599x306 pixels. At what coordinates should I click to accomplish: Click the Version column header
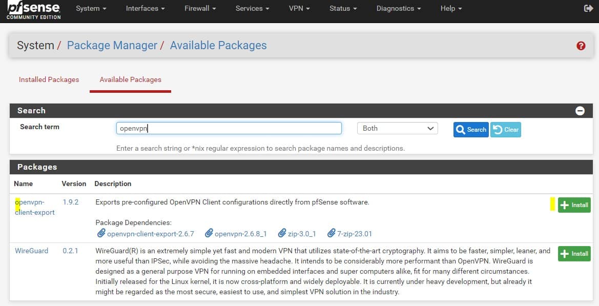pyautogui.click(x=74, y=183)
